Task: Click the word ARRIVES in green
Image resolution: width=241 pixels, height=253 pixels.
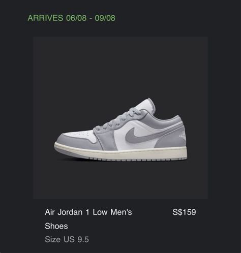Action: point(45,18)
